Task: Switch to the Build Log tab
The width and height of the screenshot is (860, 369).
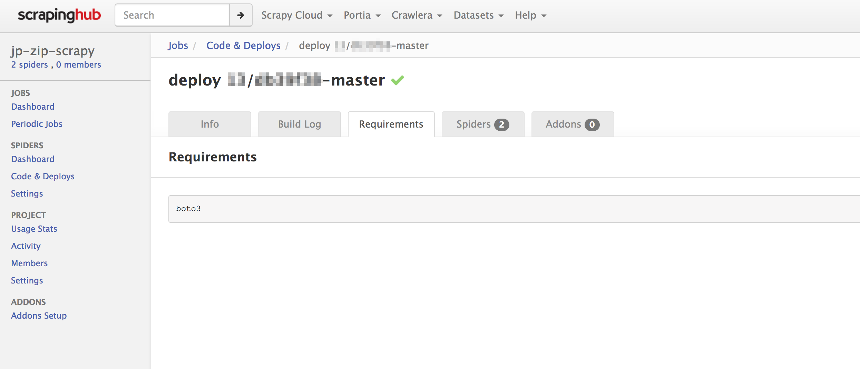Action: tap(299, 124)
